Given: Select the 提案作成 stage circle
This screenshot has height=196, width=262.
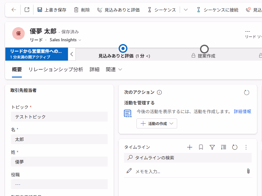Looking at the screenshot, I should pyautogui.click(x=204, y=49).
